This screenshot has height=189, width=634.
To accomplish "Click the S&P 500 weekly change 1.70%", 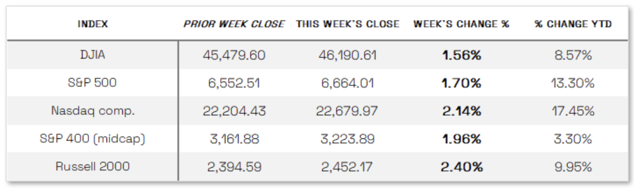I will [x=461, y=83].
